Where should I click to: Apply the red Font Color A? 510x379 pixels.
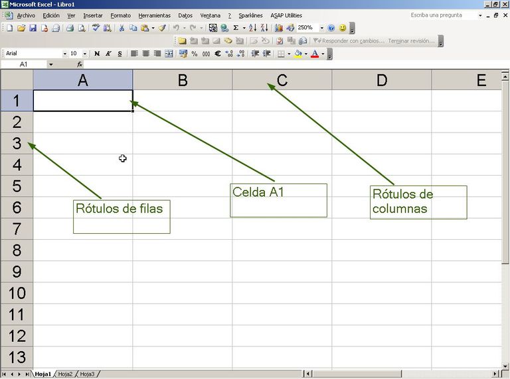pos(315,54)
